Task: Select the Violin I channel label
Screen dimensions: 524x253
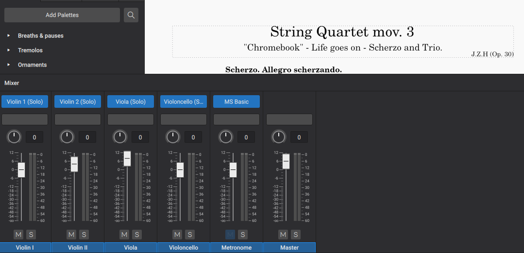Action: [25, 248]
